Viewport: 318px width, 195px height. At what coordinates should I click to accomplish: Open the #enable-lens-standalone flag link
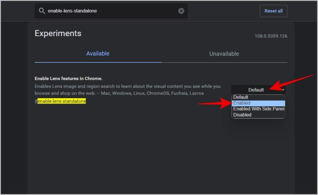pyautogui.click(x=60, y=101)
